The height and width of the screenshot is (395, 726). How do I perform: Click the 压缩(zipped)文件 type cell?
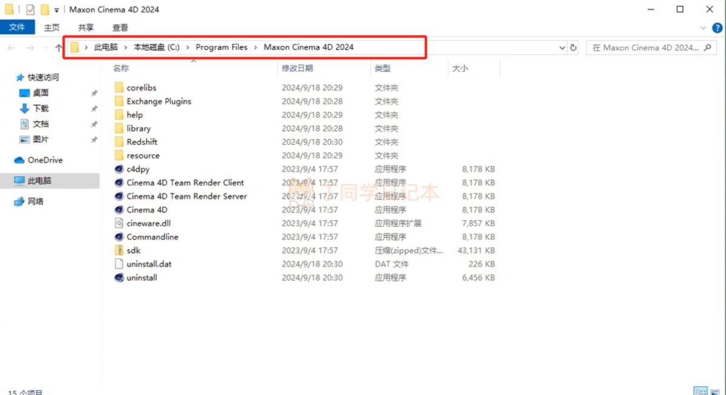408,250
